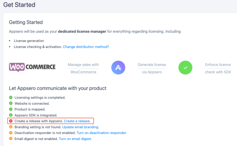Click green check beside Website is connected

tap(11, 104)
